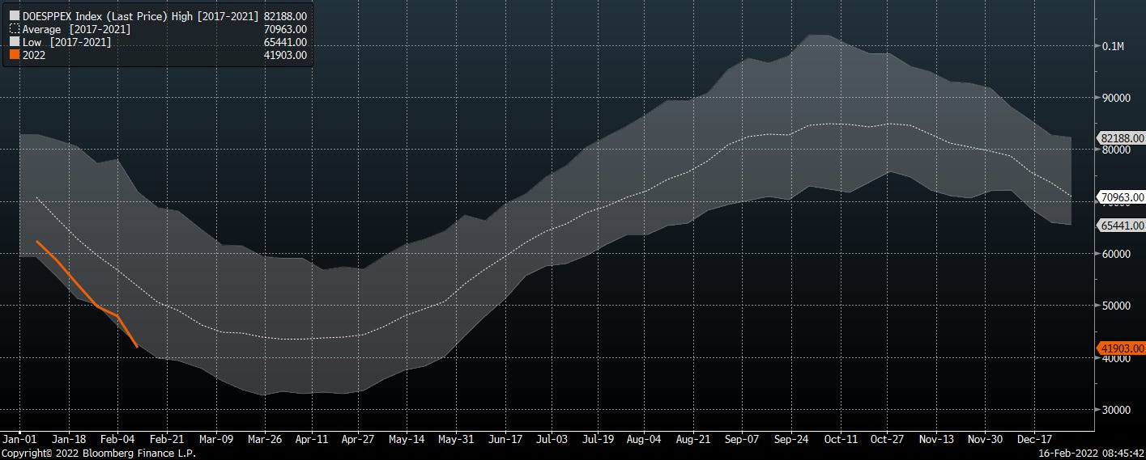1146x460 pixels.
Task: Click the end of the orange 2022 line
Action: click(138, 347)
